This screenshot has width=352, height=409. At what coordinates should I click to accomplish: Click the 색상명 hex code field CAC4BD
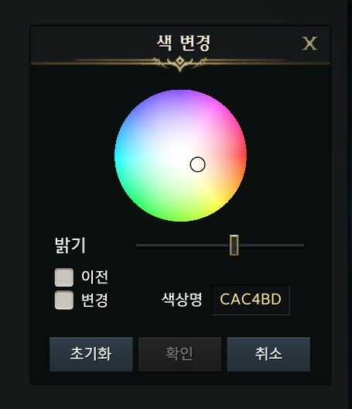(251, 300)
